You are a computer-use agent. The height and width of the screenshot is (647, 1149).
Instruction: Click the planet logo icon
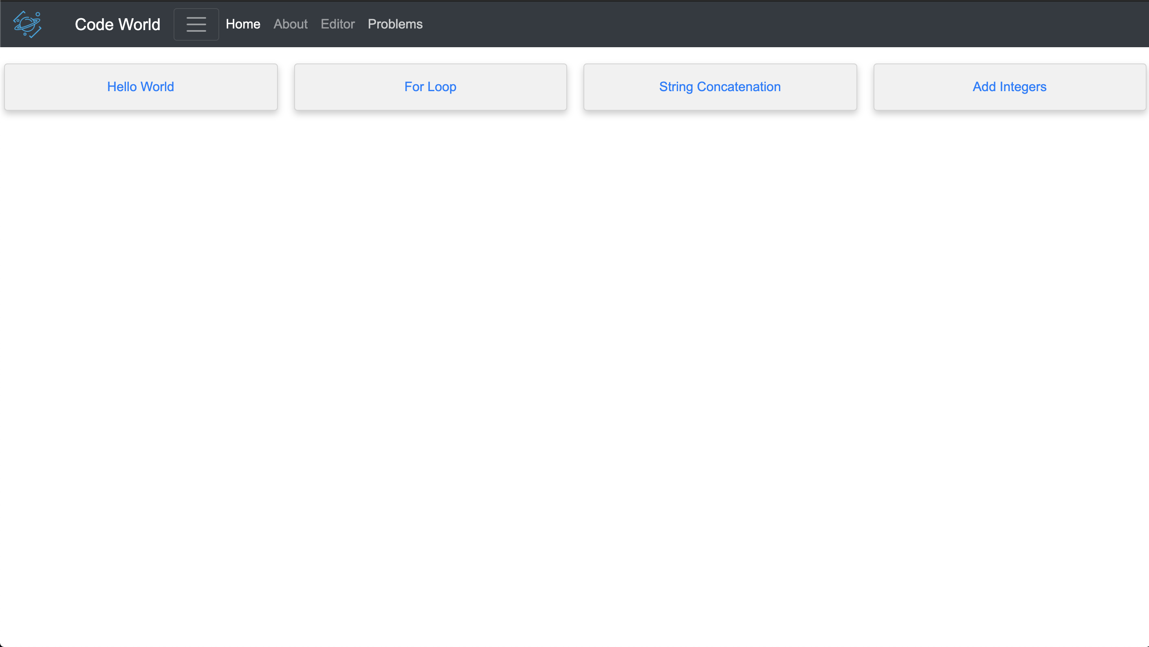tap(27, 24)
